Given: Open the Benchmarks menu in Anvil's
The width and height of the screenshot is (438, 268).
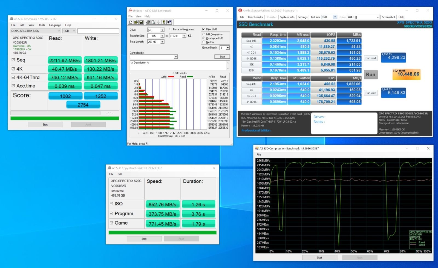Looking at the screenshot, I should click(255, 17).
